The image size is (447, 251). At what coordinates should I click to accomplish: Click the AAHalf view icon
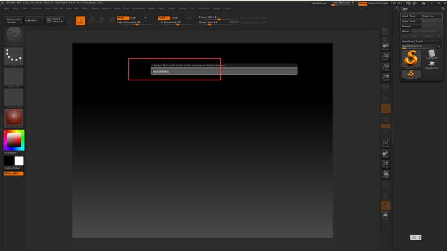[385, 78]
